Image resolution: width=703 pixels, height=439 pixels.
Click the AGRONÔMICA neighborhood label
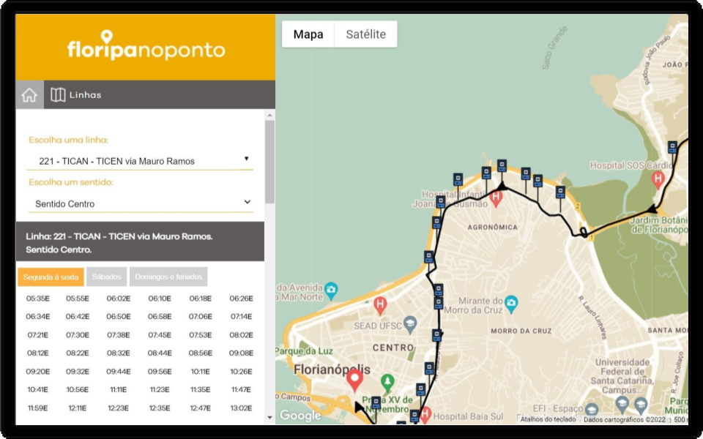tap(492, 227)
